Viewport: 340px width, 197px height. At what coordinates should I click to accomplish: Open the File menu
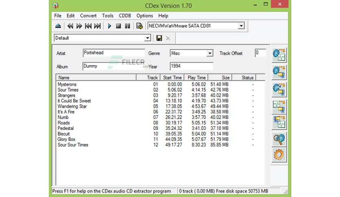pos(58,15)
